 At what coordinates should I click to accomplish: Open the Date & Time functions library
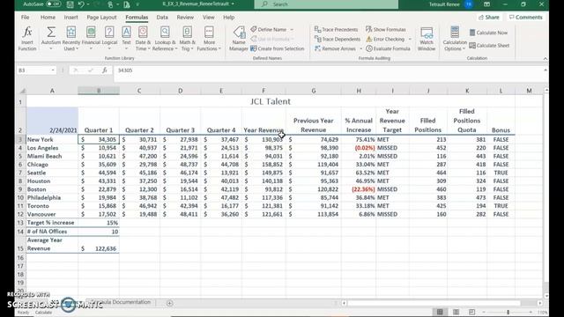point(143,39)
